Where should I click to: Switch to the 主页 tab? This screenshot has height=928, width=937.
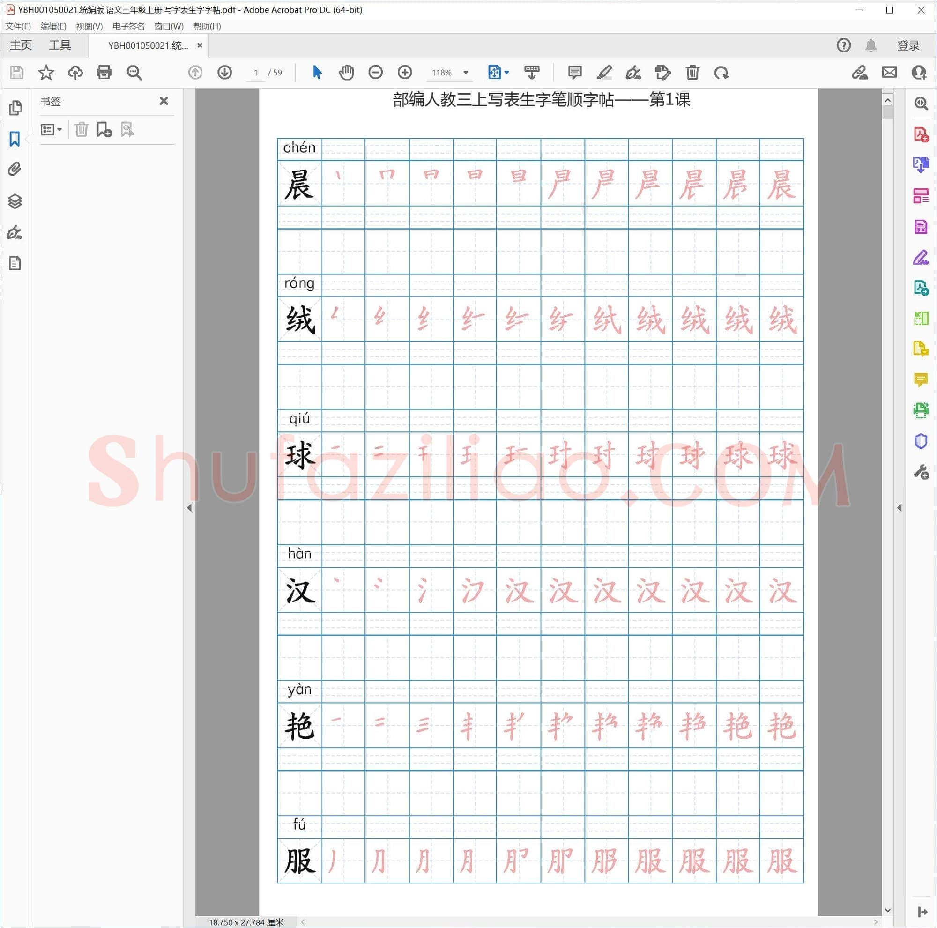(x=21, y=45)
